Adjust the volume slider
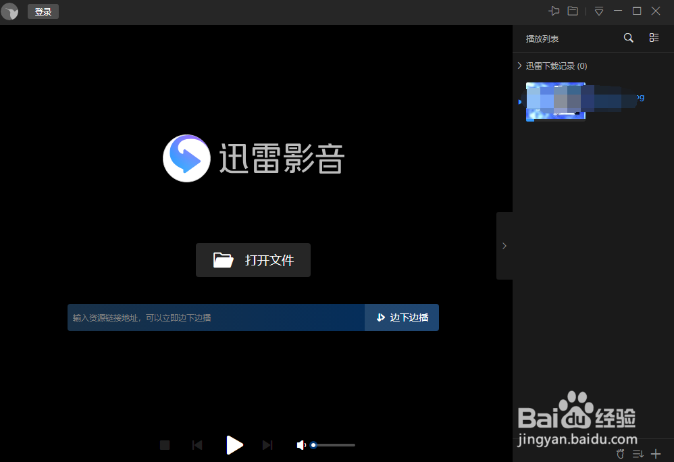Screen dimensions: 674x462 click(x=334, y=445)
